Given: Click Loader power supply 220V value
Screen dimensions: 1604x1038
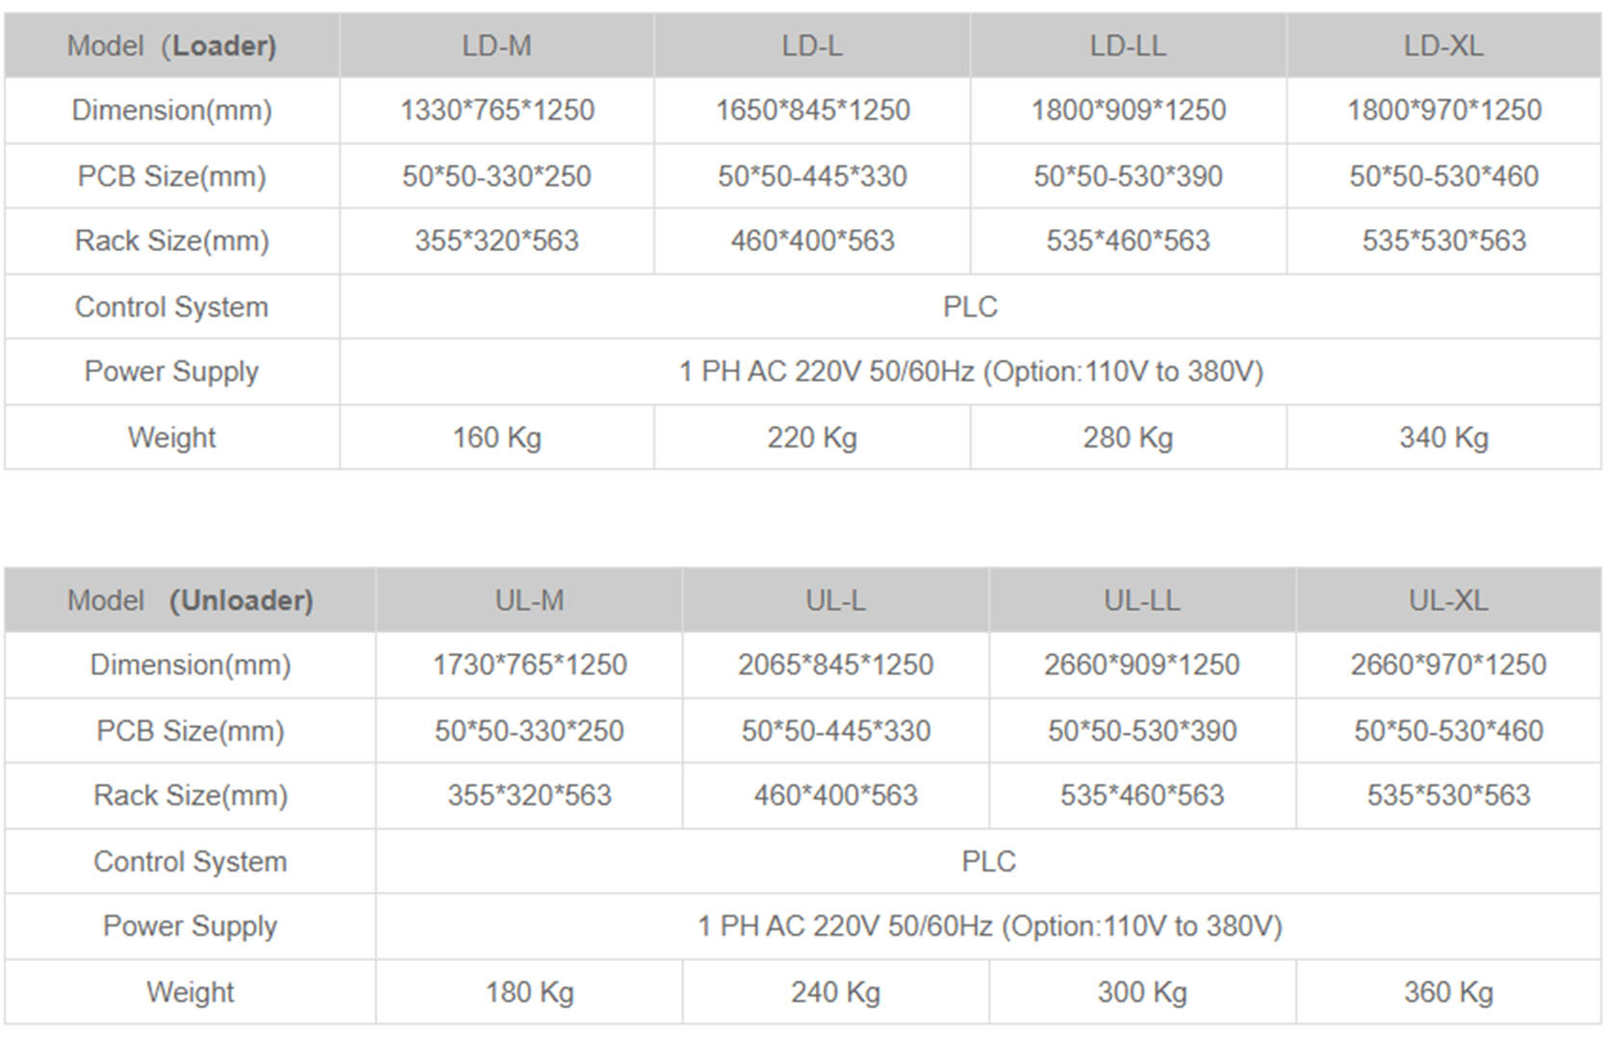Looking at the screenshot, I should pos(970,371).
